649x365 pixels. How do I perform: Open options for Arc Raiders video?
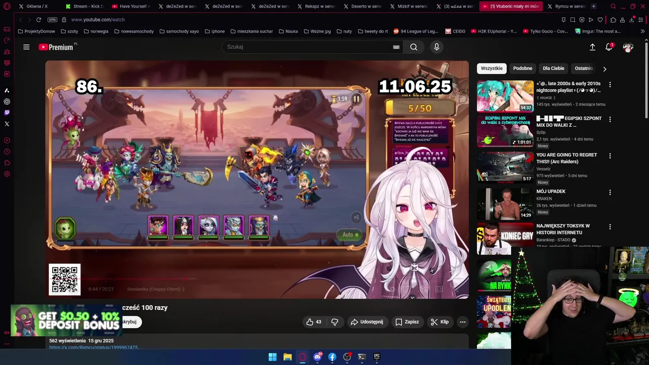coord(610,156)
